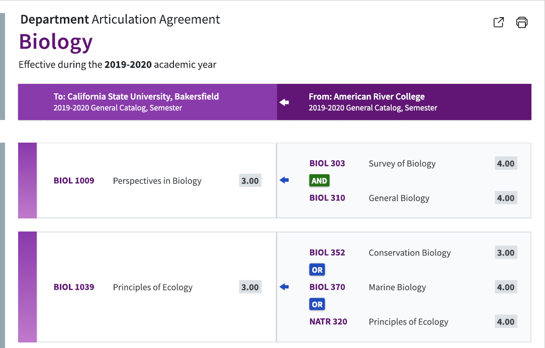Click 4.00 units badge for NATR 320
Viewport: 545px width, 348px height.
click(x=506, y=321)
